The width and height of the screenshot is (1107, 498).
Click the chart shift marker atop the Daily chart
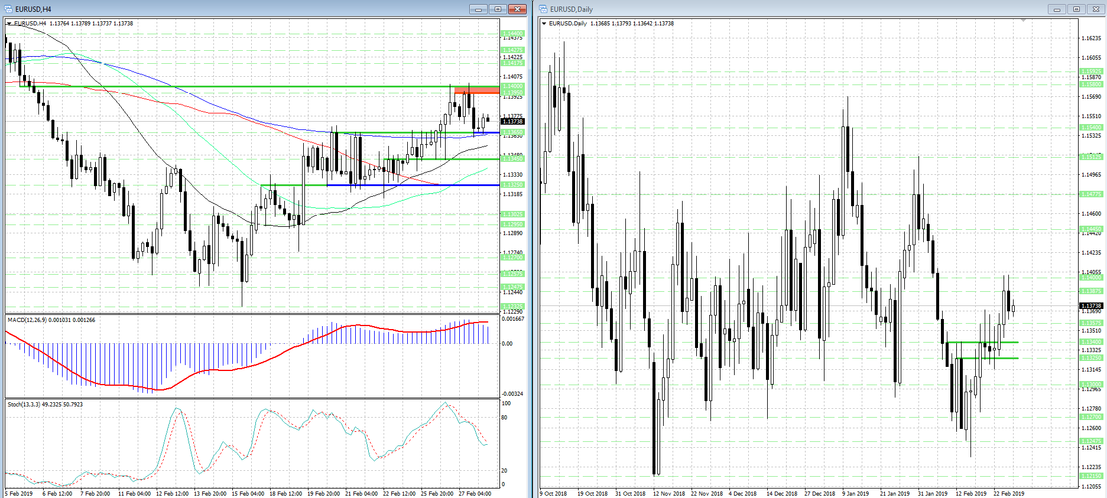coord(1023,21)
